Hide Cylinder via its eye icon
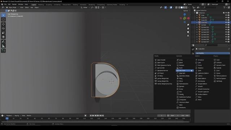The height and width of the screenshot is (130, 231). [226, 25]
